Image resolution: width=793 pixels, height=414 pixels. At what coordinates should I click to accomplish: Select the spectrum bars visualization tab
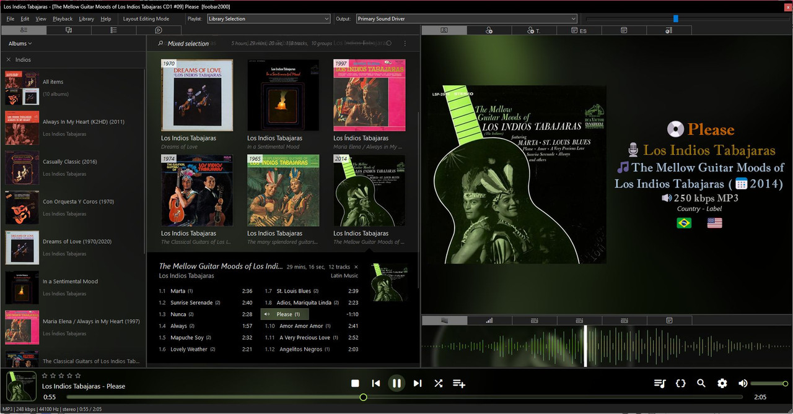[x=489, y=321]
